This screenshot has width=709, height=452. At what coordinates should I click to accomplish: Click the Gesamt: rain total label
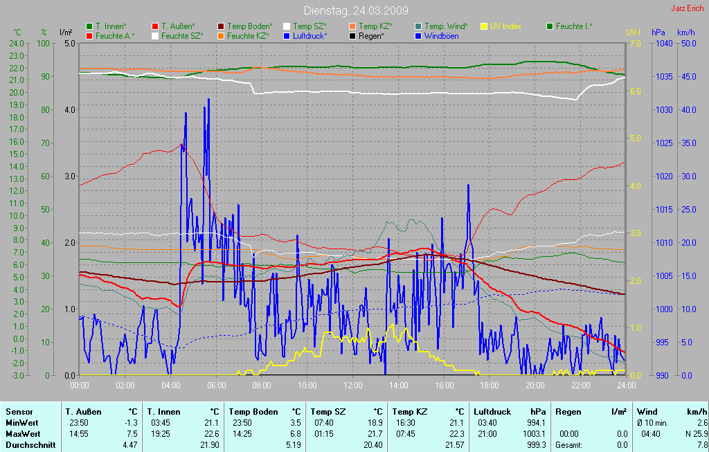(x=569, y=445)
